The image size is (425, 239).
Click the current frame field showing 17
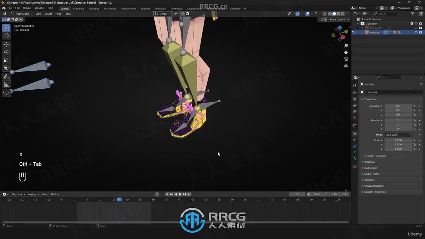tap(297, 194)
